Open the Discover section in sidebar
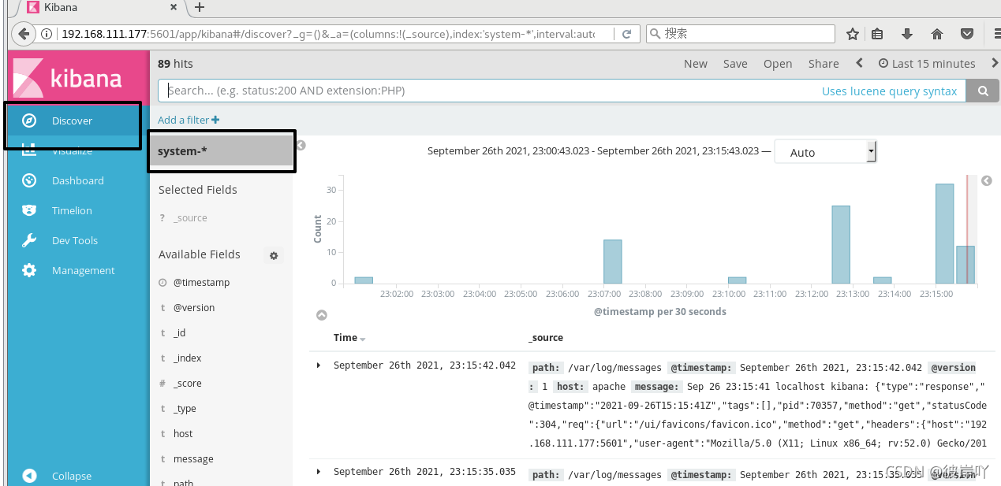Viewport: 1001px width, 486px height. point(73,121)
